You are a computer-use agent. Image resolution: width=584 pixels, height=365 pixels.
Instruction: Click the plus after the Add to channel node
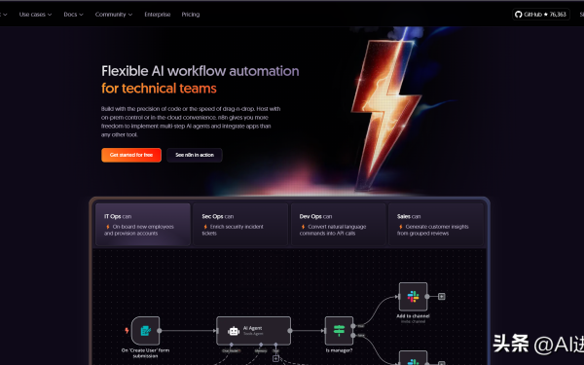pos(441,297)
